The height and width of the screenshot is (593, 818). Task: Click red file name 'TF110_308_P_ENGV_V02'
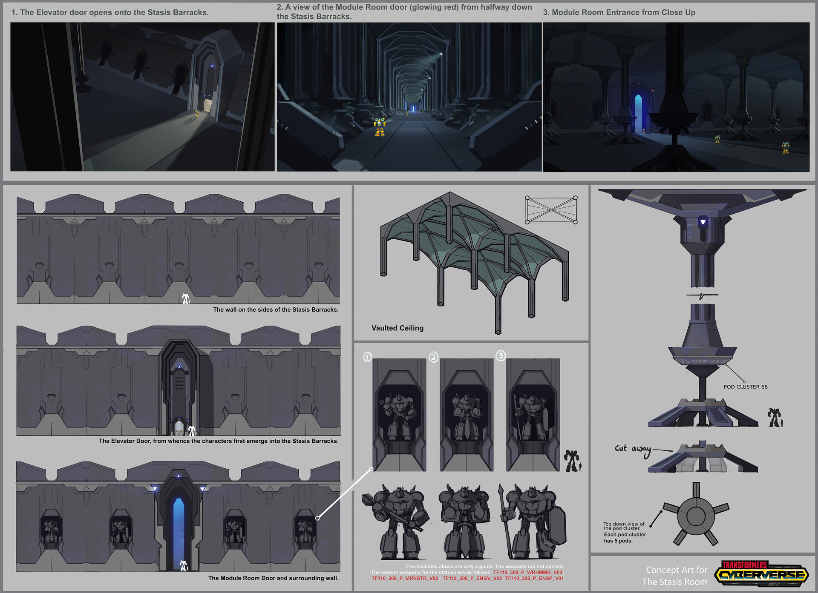click(x=472, y=579)
